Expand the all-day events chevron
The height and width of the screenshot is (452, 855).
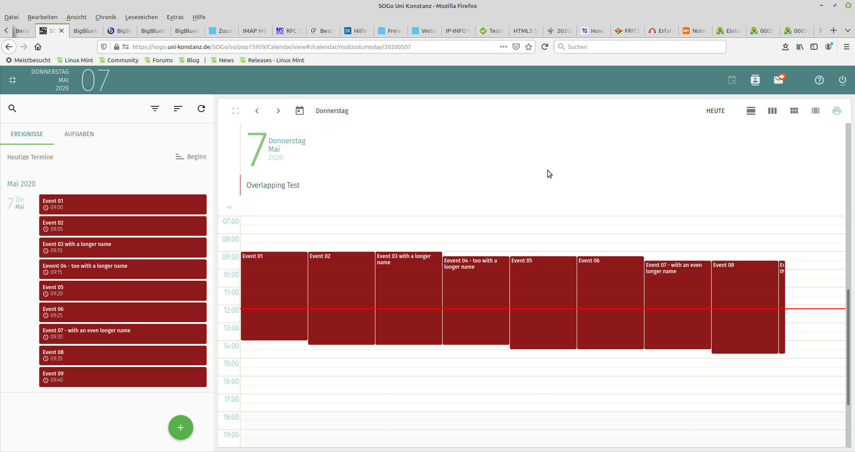coord(229,207)
